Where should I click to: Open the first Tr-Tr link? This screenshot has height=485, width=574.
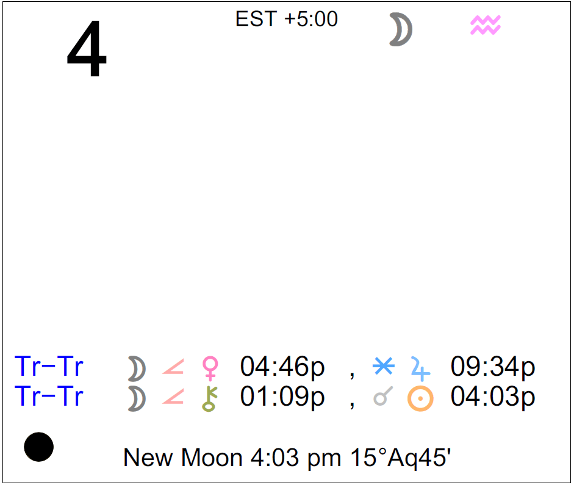(49, 366)
